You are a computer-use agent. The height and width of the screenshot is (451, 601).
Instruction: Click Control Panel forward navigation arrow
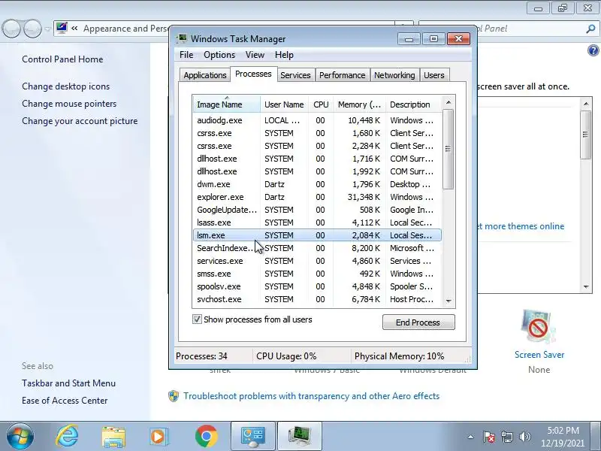click(32, 29)
